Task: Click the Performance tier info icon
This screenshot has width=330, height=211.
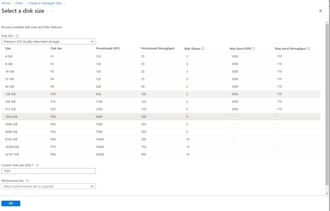Action: click(27, 180)
